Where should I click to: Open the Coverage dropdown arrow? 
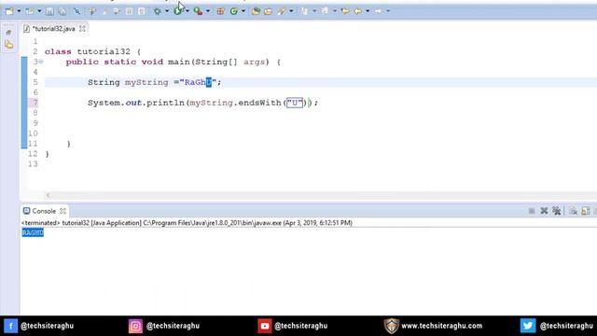[x=208, y=11]
